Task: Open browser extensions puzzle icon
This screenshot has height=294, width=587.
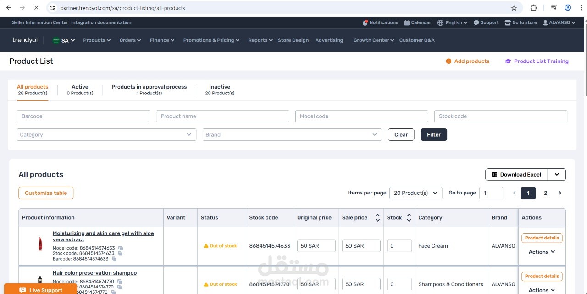Action: [533, 8]
